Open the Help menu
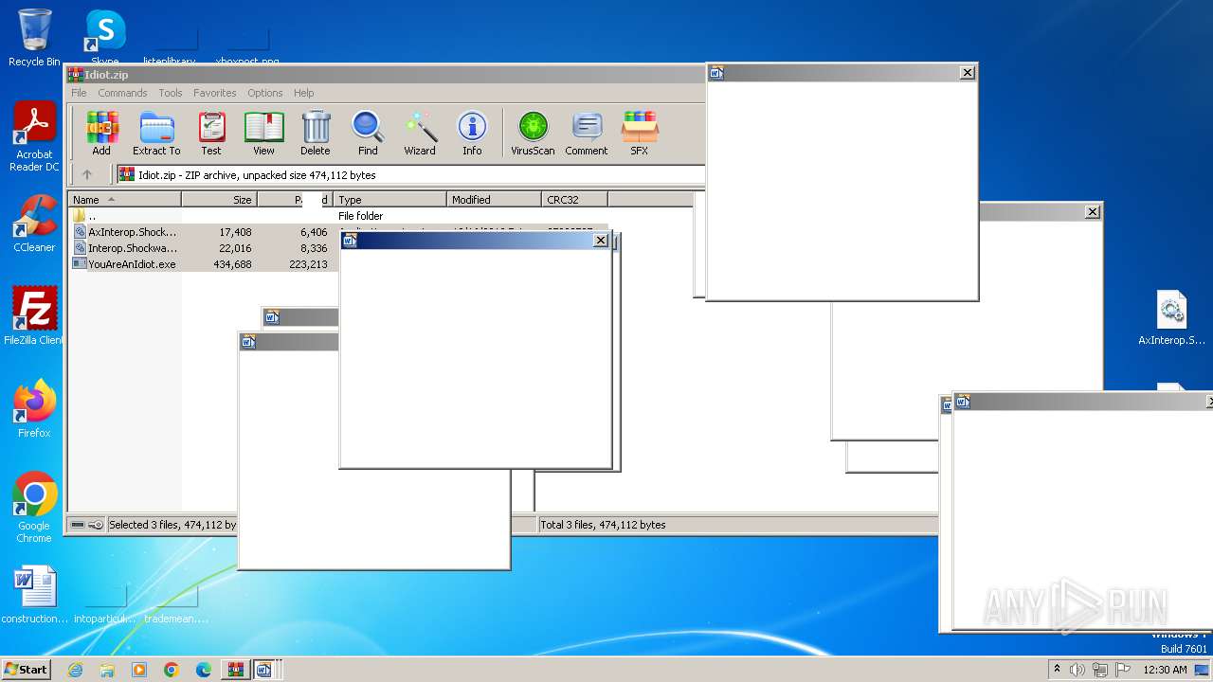 tap(303, 93)
